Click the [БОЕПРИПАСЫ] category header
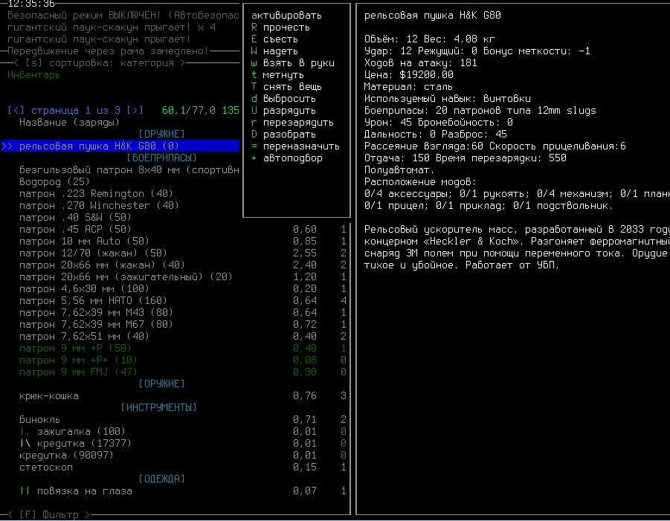670x521 pixels. 161,158
